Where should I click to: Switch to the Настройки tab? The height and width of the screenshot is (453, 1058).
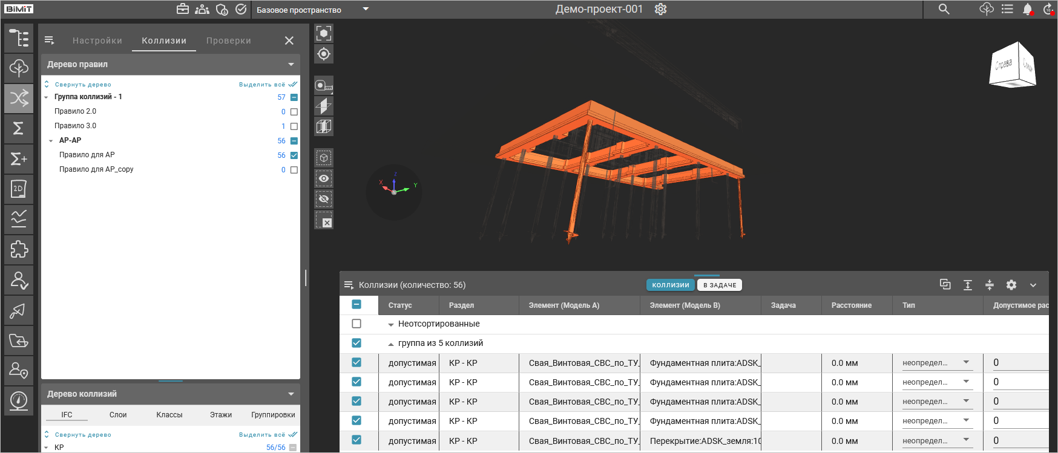[x=97, y=41]
